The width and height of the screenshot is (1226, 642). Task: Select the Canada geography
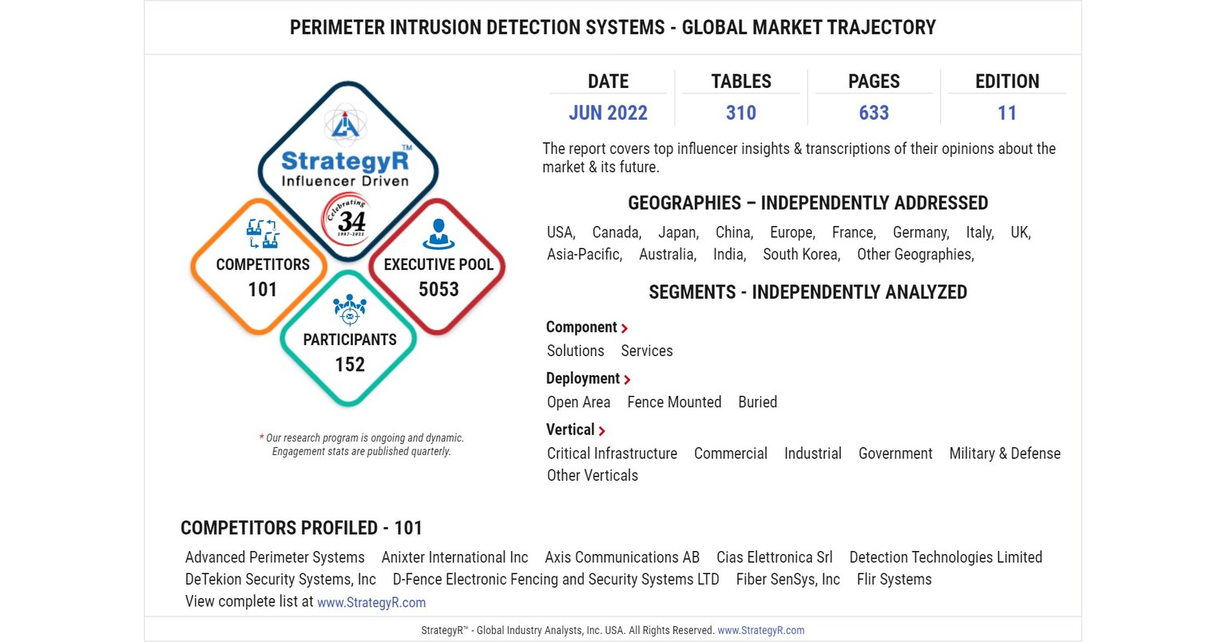(617, 232)
